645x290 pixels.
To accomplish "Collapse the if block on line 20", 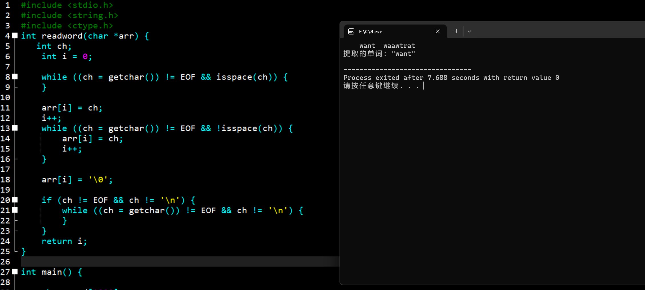I will click(x=15, y=200).
